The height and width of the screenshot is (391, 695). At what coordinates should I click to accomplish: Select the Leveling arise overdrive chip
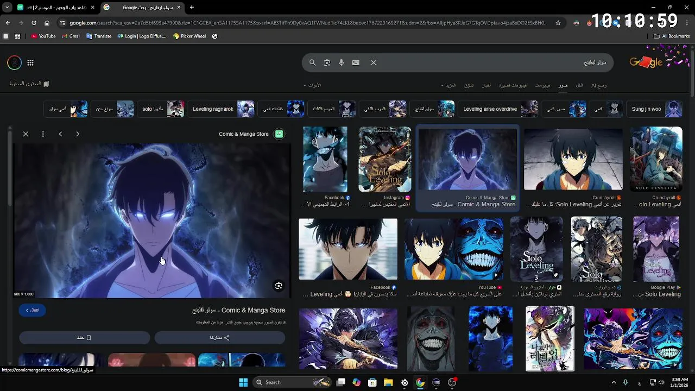500,109
